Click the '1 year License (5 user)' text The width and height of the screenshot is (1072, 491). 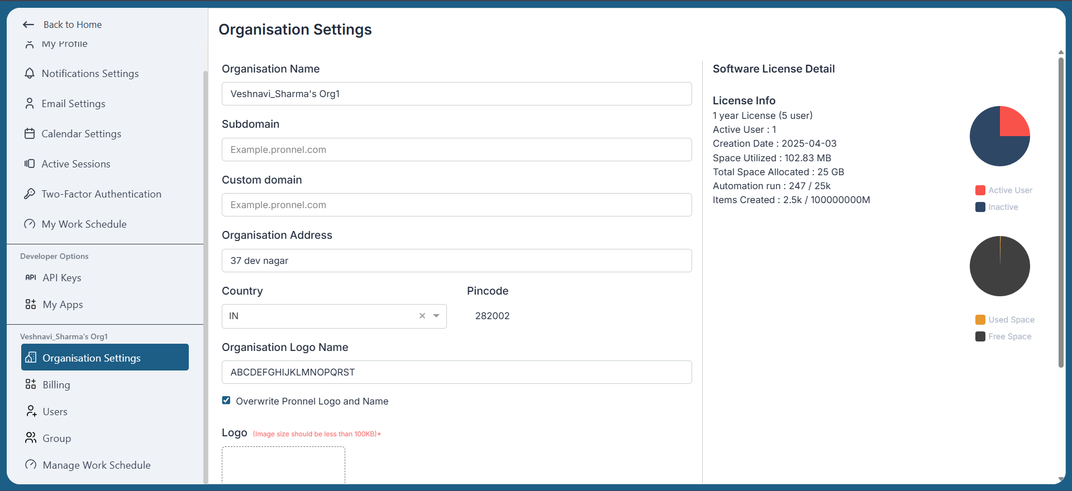pyautogui.click(x=763, y=115)
